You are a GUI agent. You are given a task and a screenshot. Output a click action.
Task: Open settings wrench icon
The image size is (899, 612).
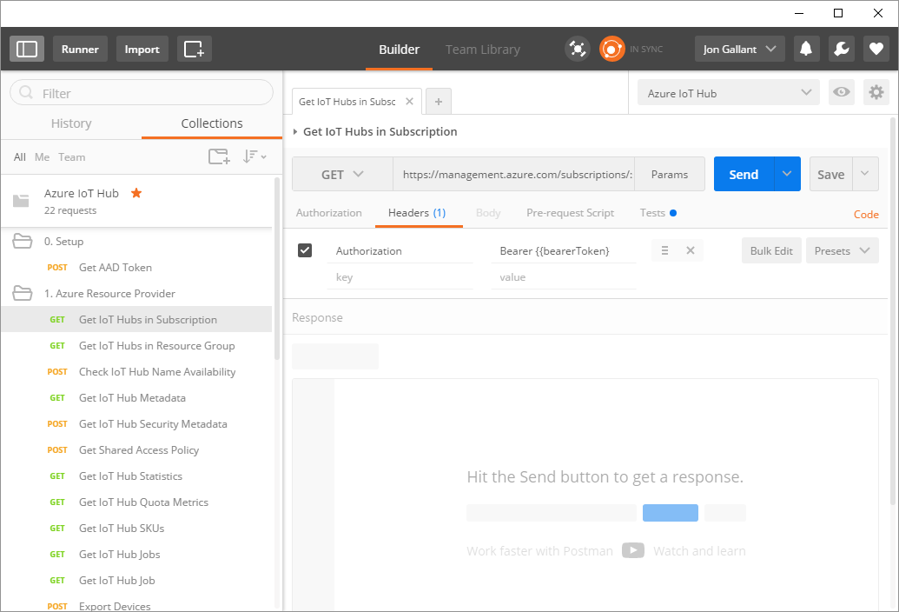[x=841, y=49]
